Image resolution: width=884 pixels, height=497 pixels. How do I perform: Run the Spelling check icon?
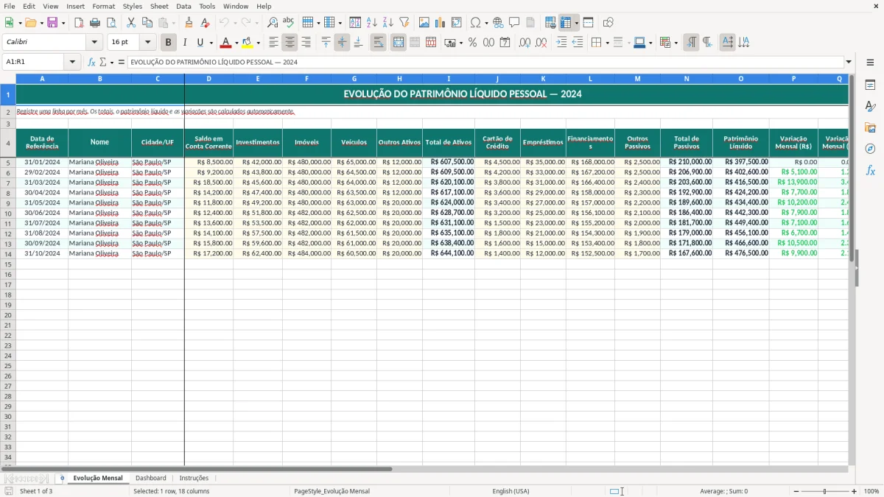[x=289, y=23]
